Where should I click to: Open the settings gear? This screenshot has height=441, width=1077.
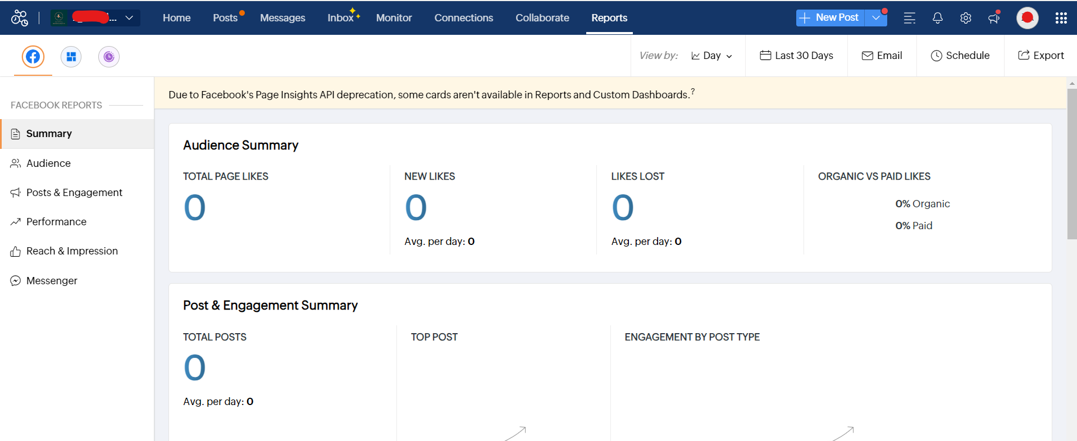pyautogui.click(x=966, y=18)
